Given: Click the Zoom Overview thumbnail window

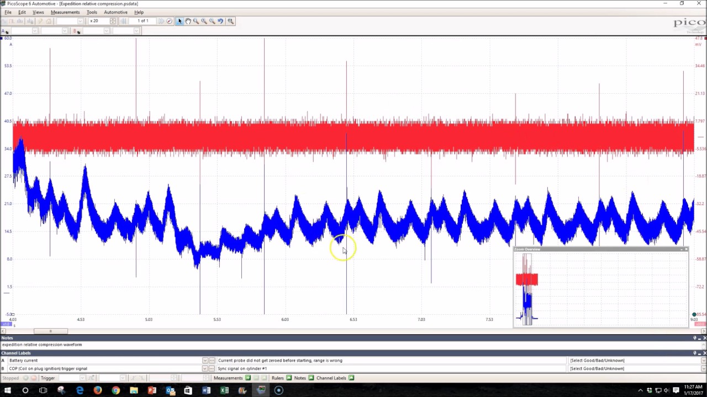Looking at the screenshot, I should click(x=600, y=287).
